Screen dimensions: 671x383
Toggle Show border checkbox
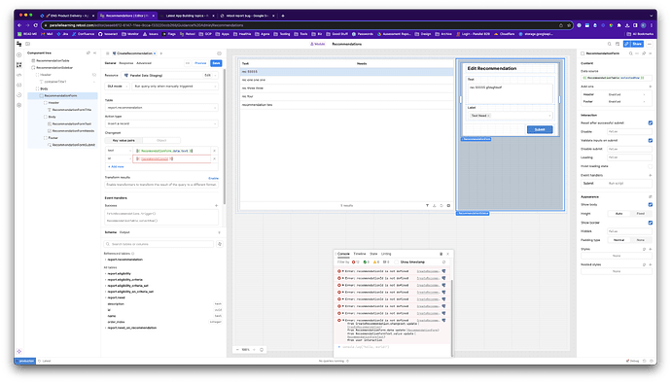click(x=650, y=223)
